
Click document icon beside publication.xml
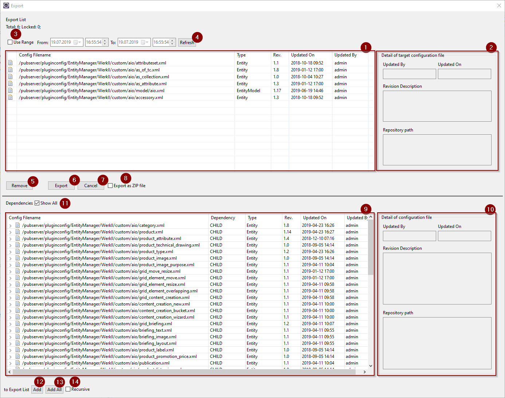[17, 363]
